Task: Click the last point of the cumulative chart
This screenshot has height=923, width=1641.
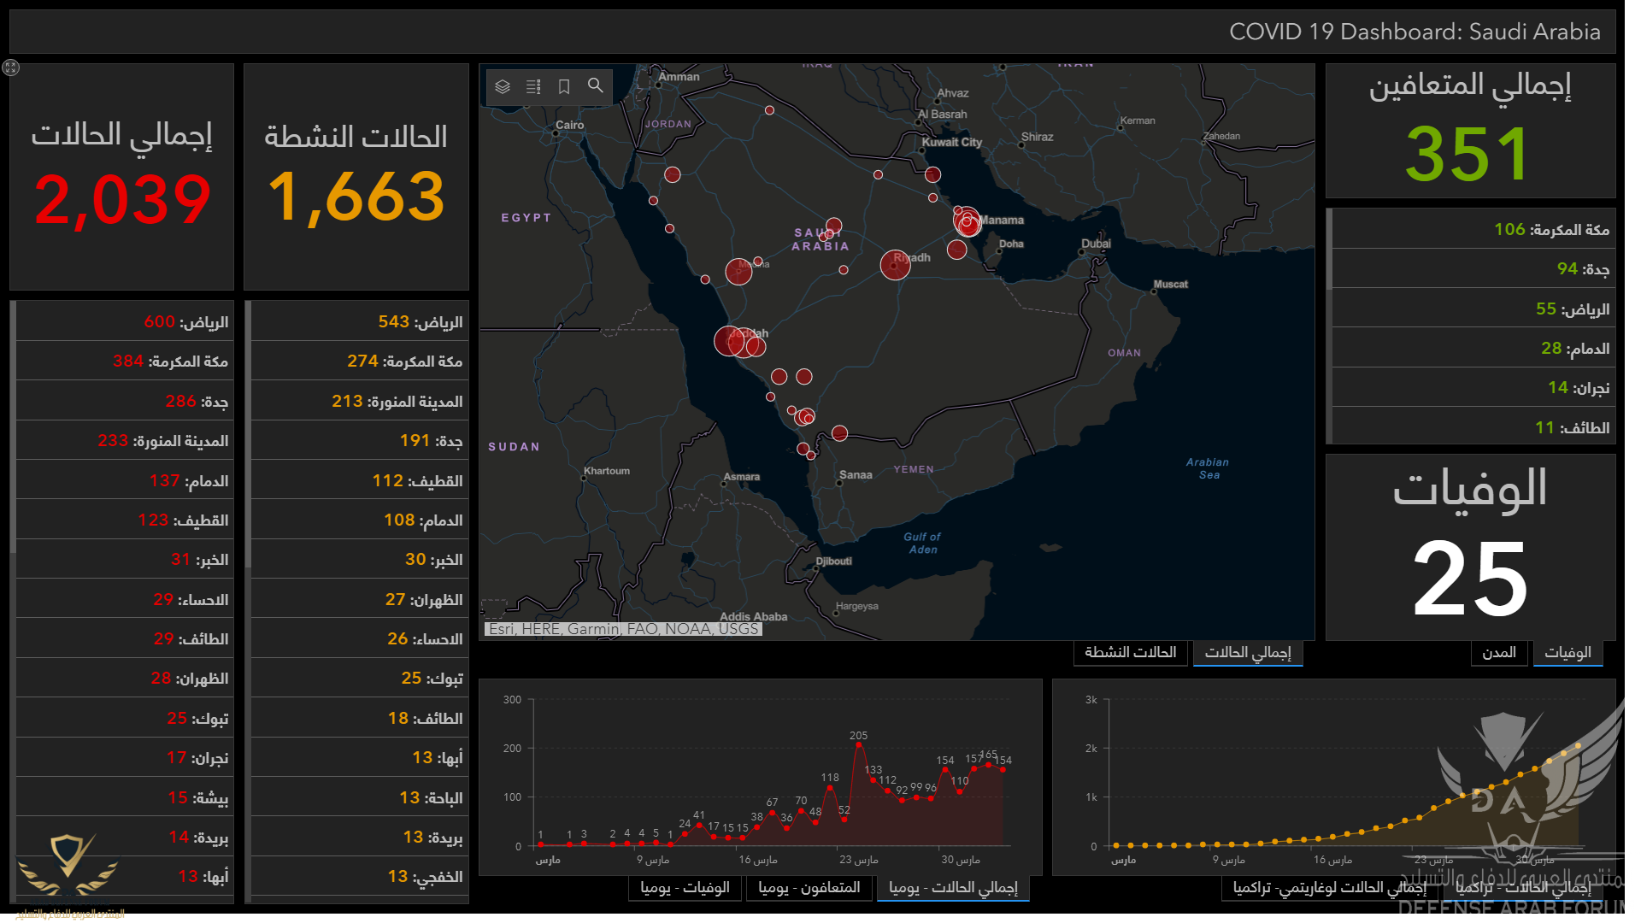Action: click(1578, 745)
